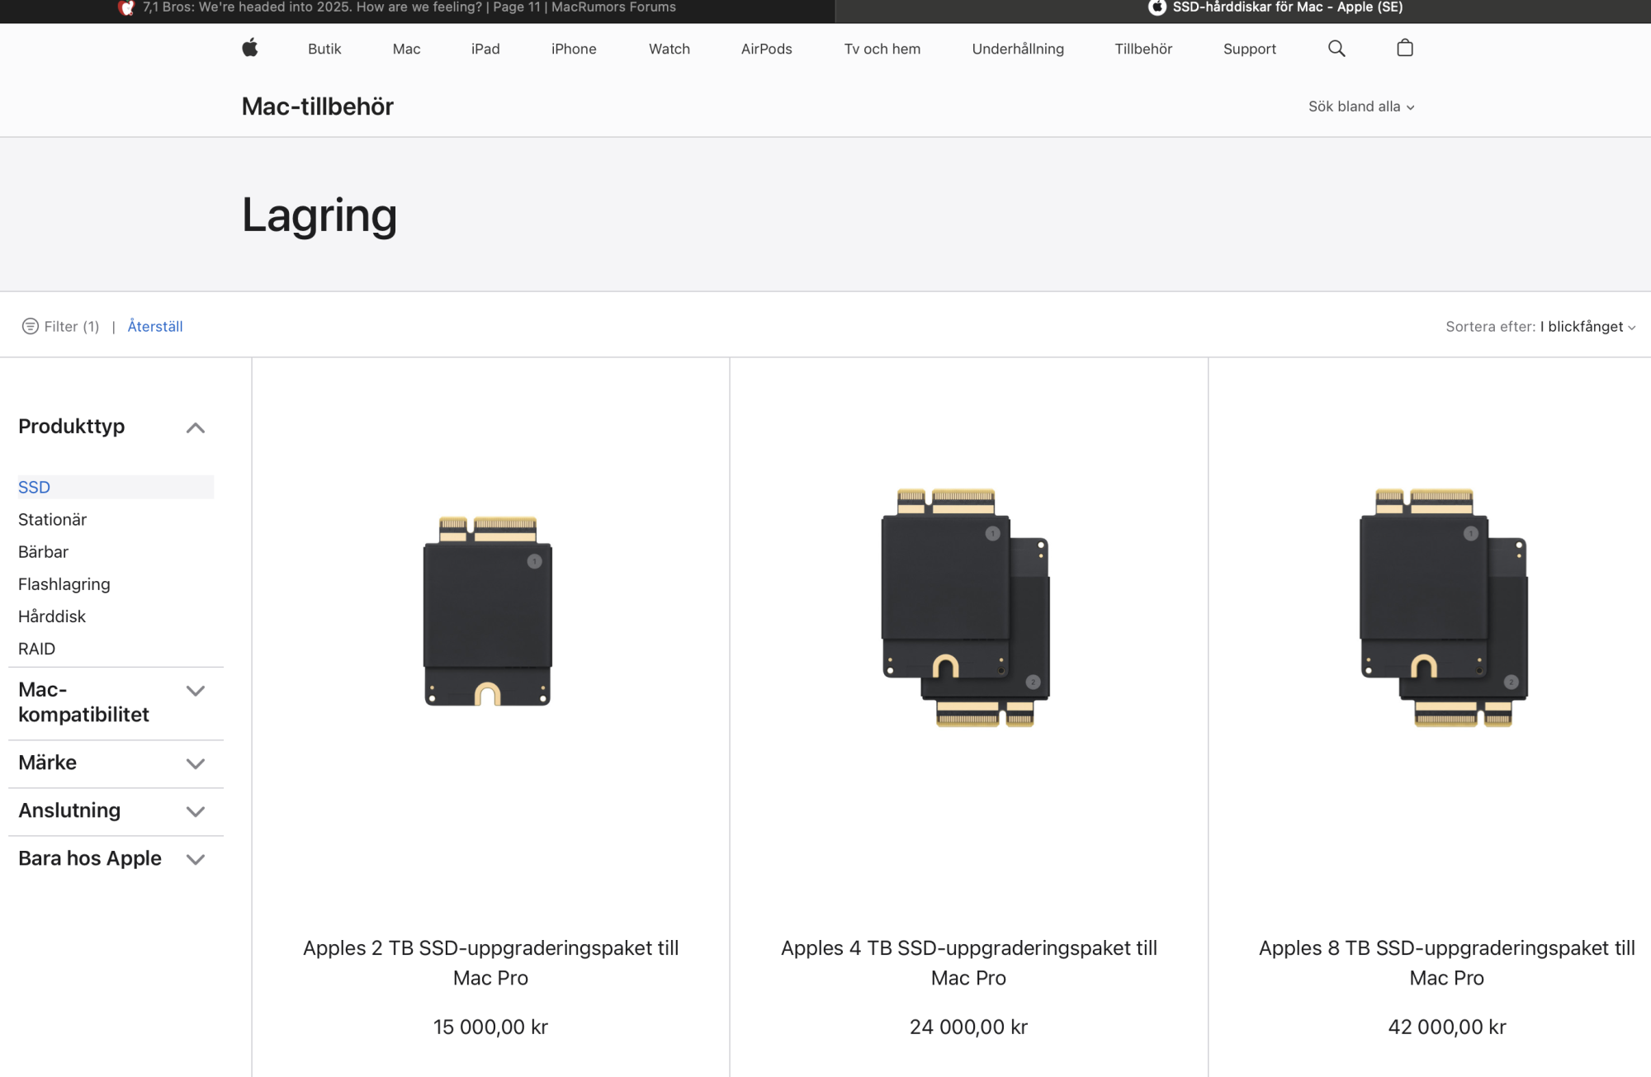Open Apples 4 TB SSD-uppgraderingspaket title

tap(968, 962)
